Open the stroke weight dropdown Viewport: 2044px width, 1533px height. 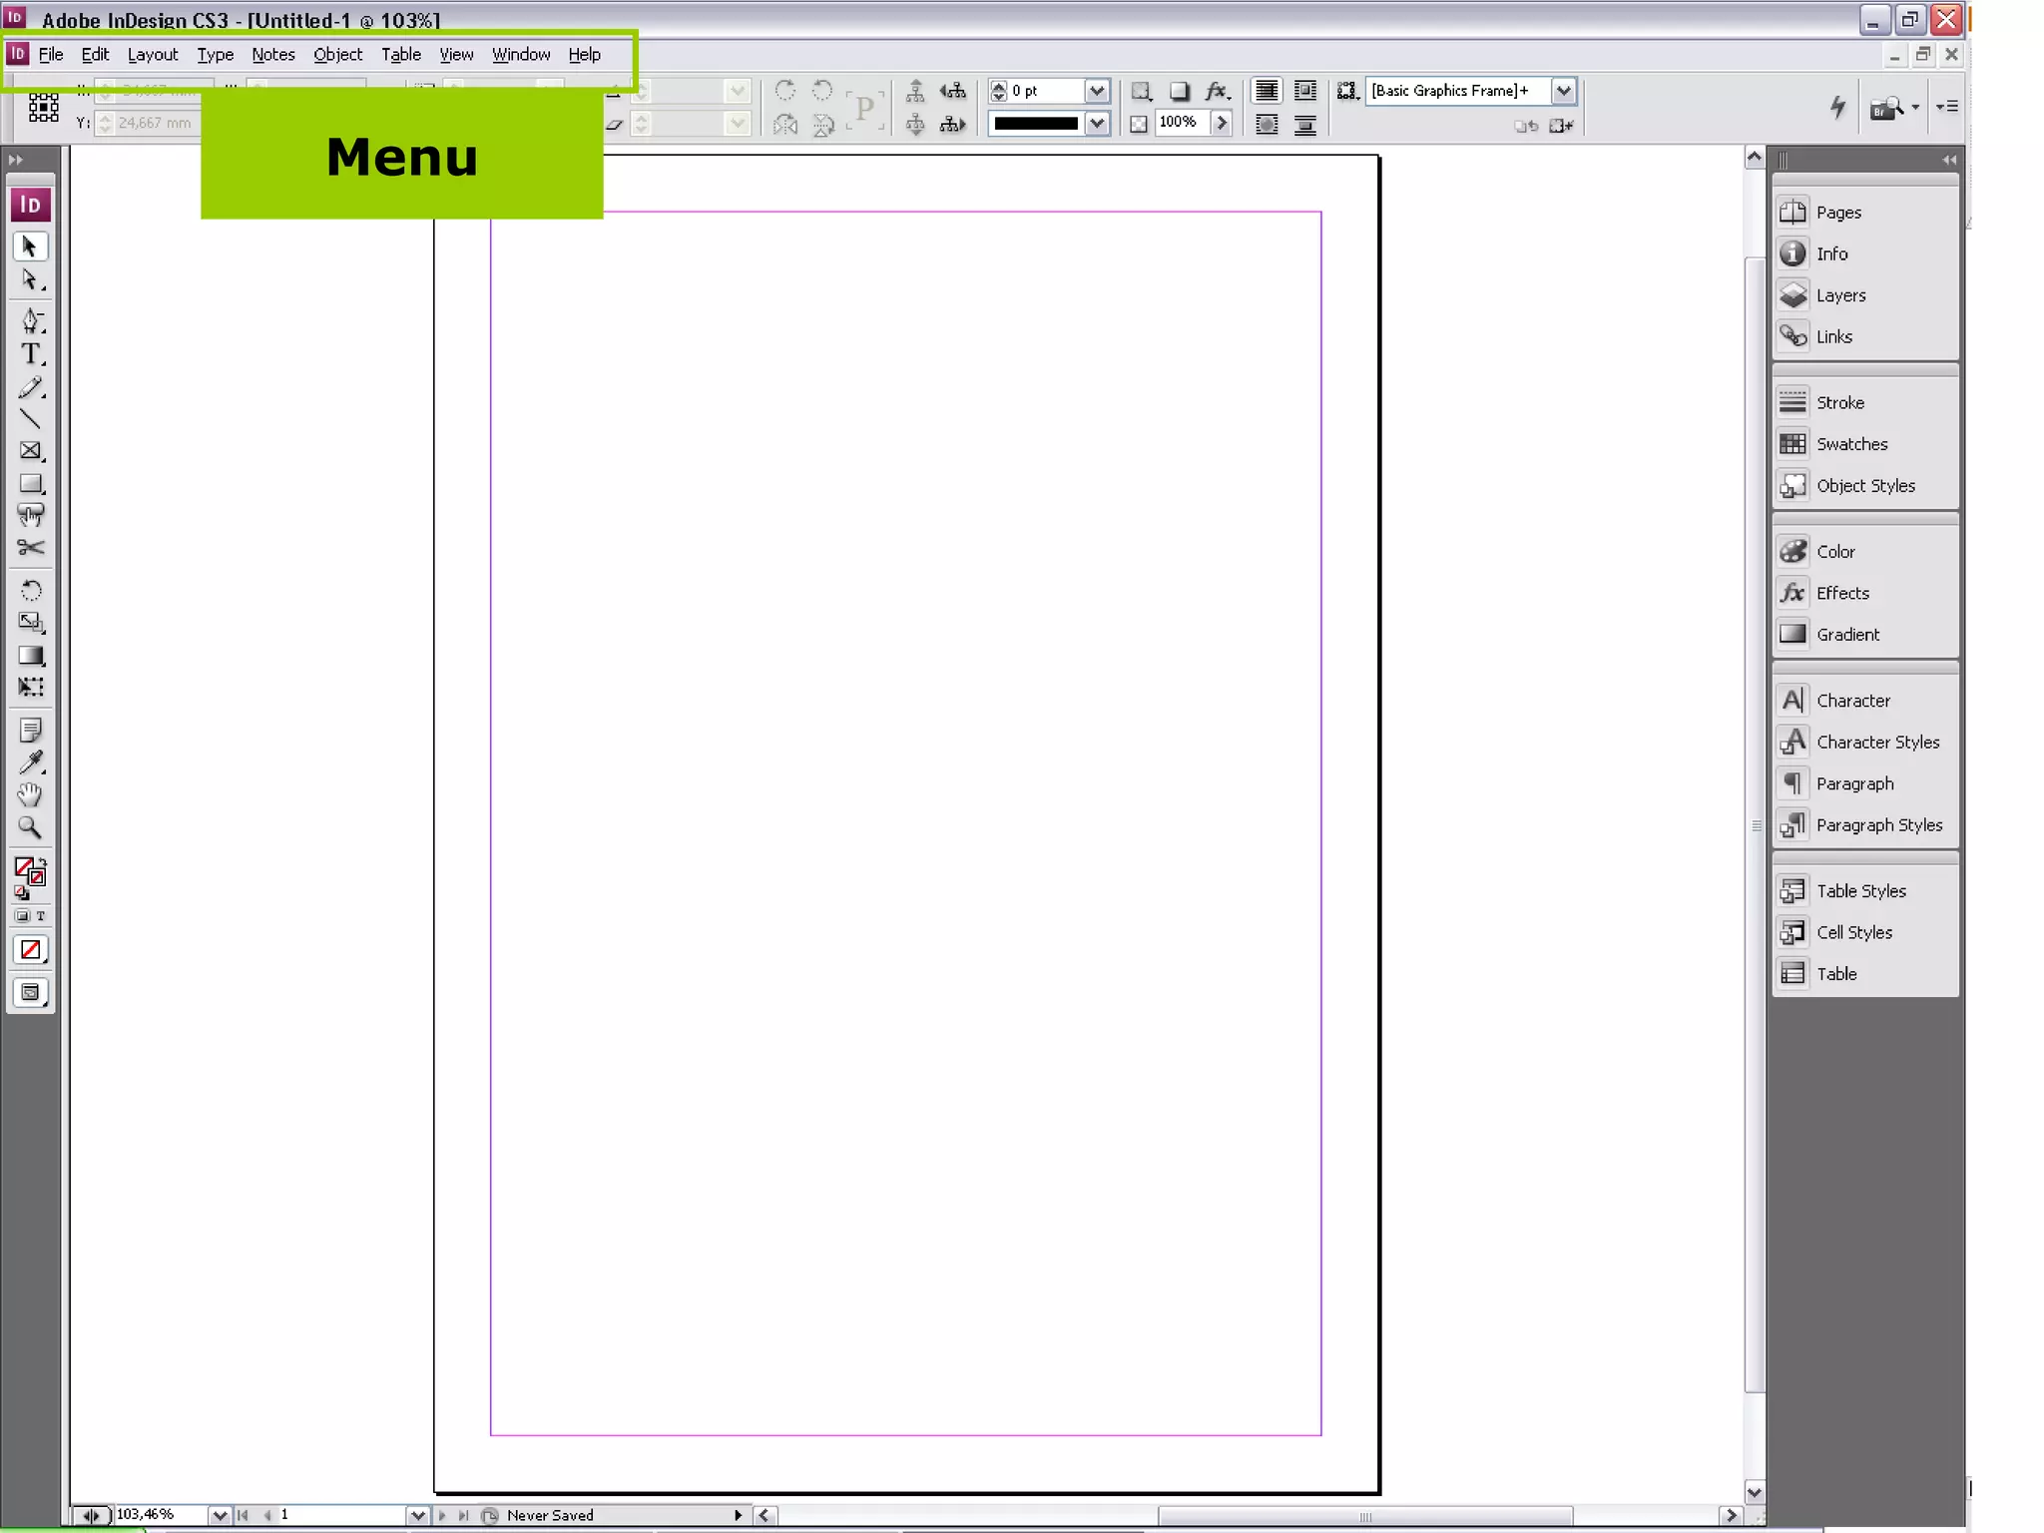tap(1097, 91)
